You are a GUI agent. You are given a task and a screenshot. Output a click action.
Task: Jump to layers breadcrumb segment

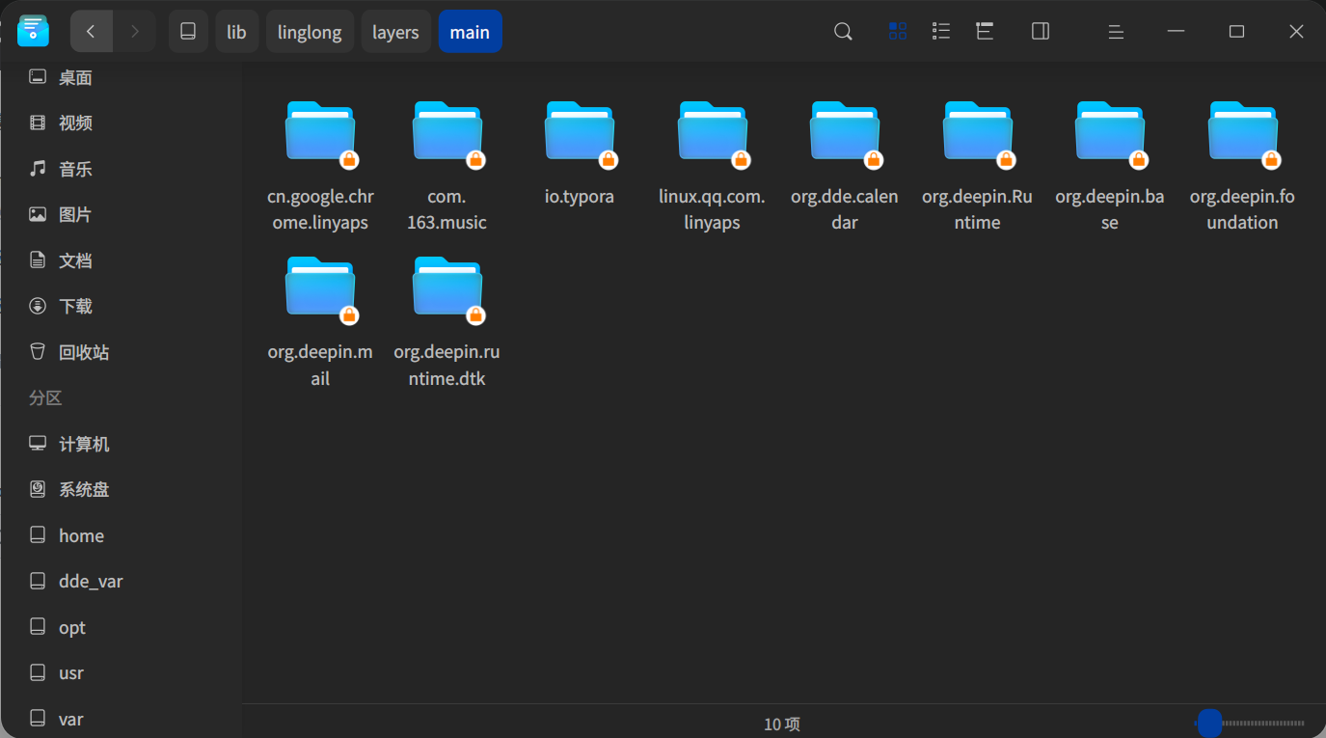click(395, 32)
